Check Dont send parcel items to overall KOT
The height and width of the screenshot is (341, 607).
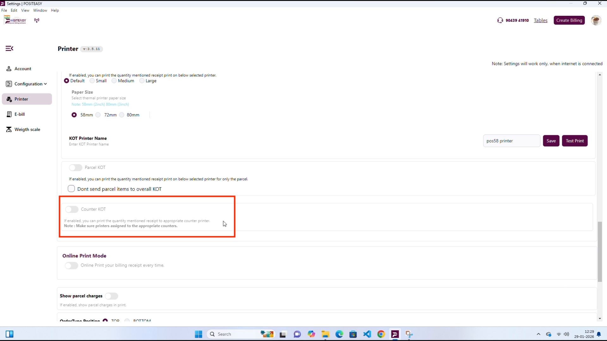(71, 189)
